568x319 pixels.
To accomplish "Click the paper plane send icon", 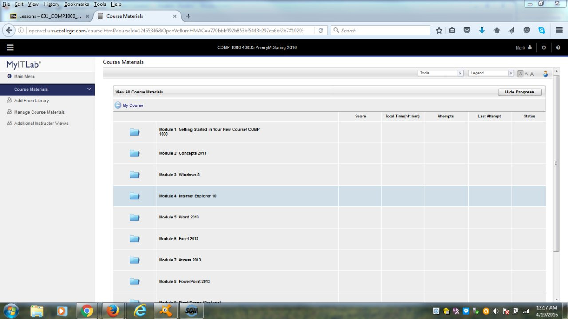I will (512, 31).
